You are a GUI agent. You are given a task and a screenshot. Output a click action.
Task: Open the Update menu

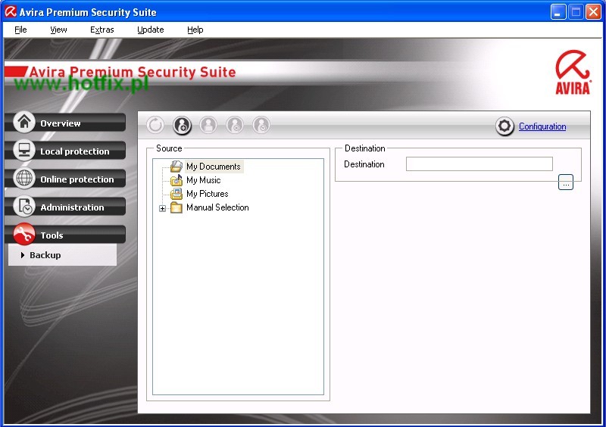(x=150, y=30)
